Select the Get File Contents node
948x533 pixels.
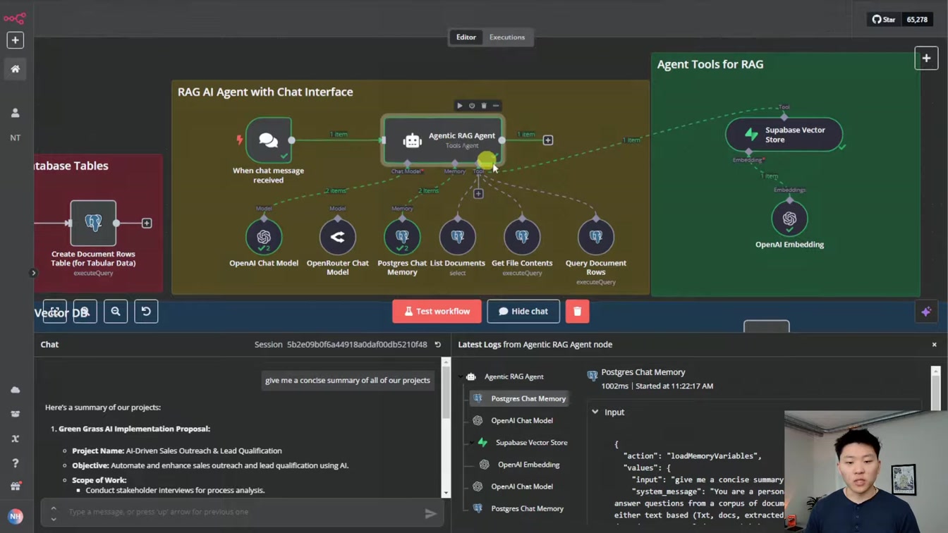pyautogui.click(x=522, y=237)
